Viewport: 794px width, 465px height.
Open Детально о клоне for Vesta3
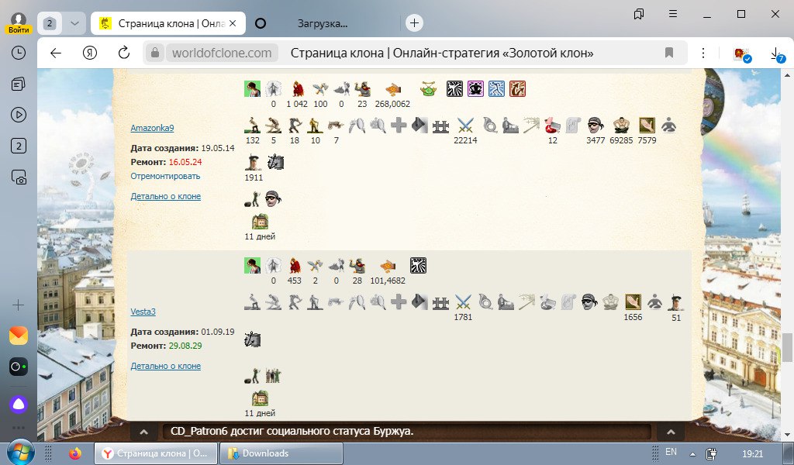click(x=165, y=366)
